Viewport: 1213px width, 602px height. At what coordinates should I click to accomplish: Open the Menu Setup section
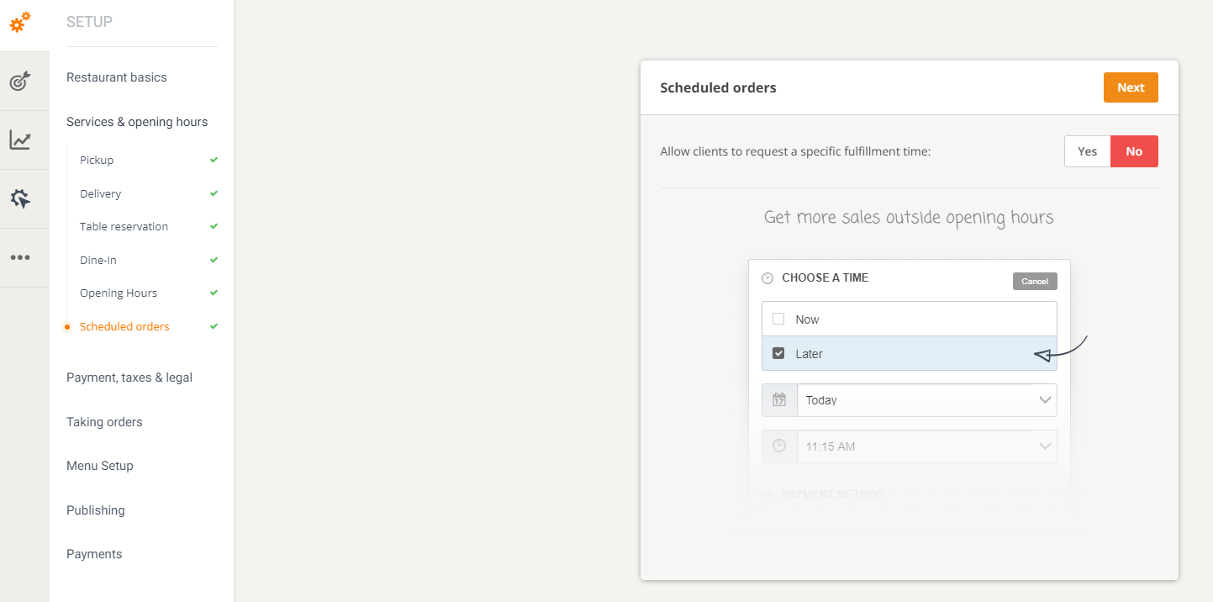pos(100,466)
